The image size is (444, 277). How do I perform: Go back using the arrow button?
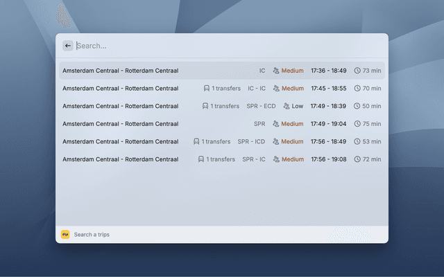67,46
